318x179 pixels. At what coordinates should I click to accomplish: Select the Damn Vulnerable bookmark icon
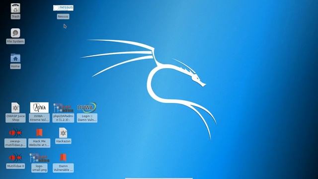(x=63, y=158)
